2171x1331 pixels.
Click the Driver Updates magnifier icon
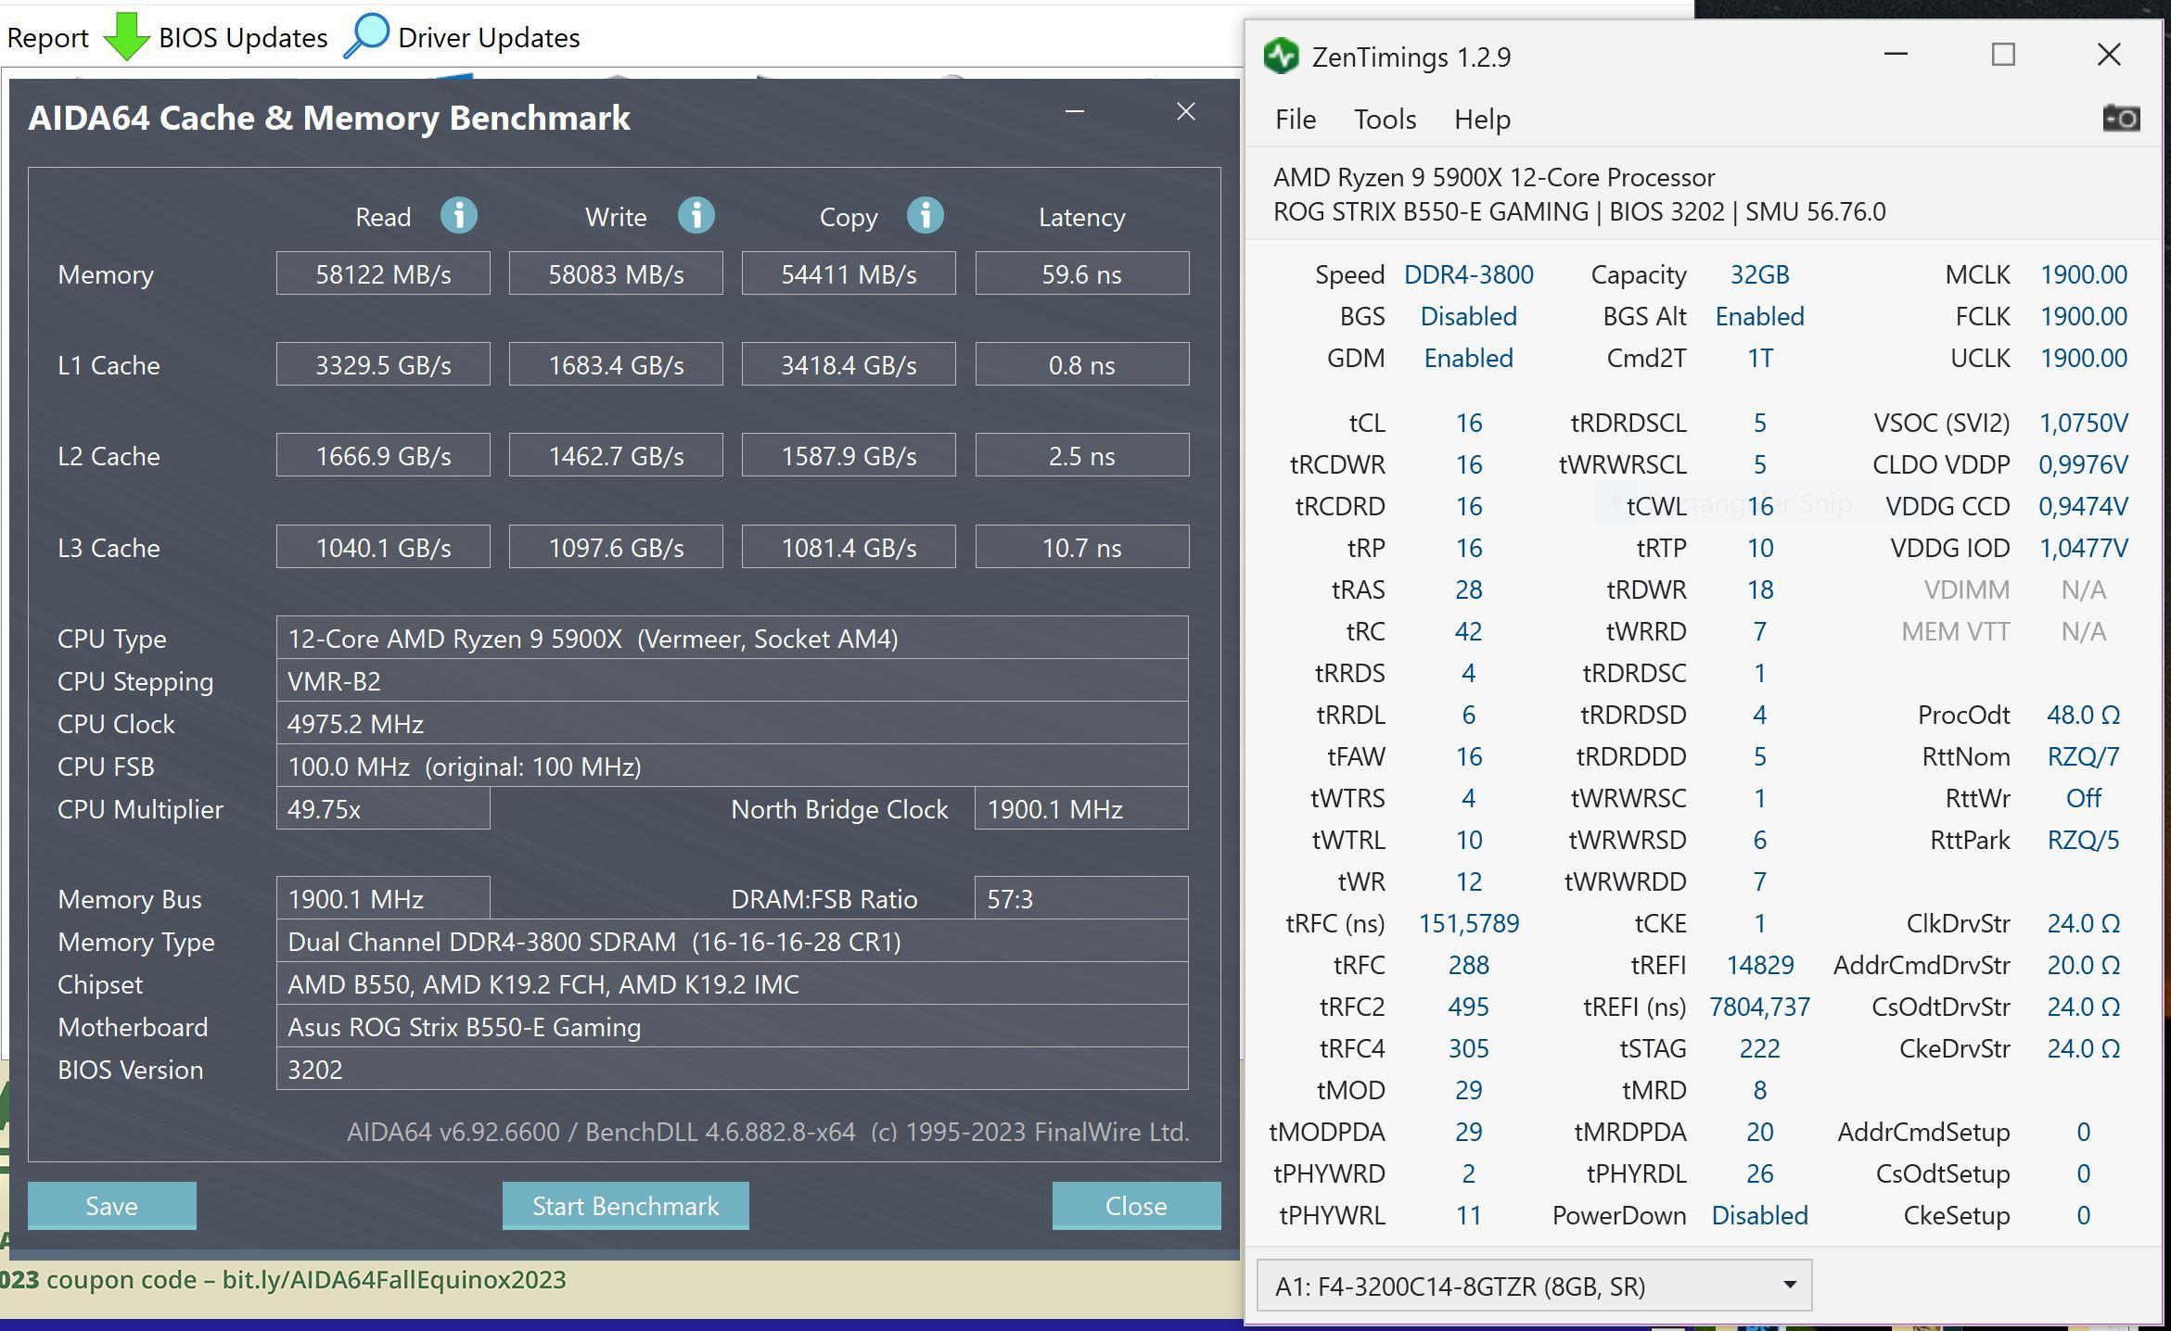[366, 37]
